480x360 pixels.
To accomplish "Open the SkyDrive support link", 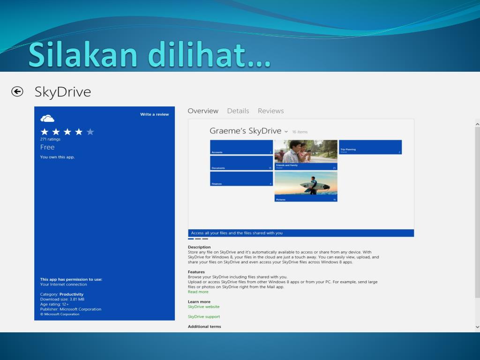I will 204,316.
